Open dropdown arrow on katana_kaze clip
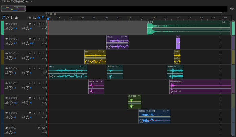 (102, 81)
